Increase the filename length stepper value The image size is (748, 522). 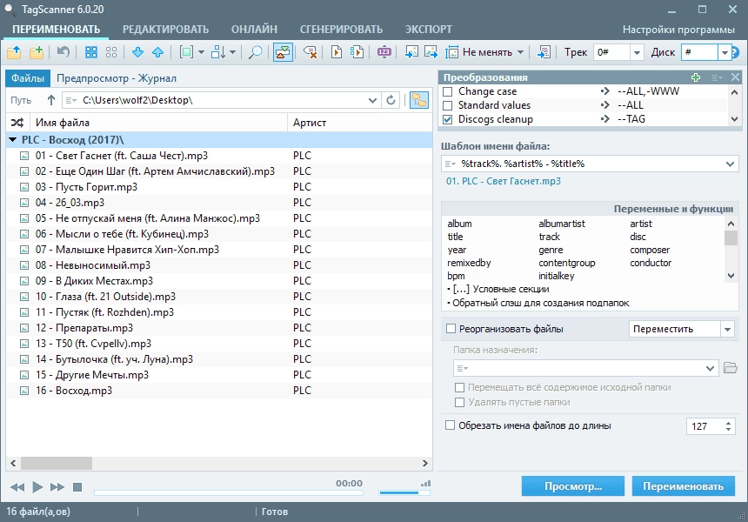click(x=728, y=422)
